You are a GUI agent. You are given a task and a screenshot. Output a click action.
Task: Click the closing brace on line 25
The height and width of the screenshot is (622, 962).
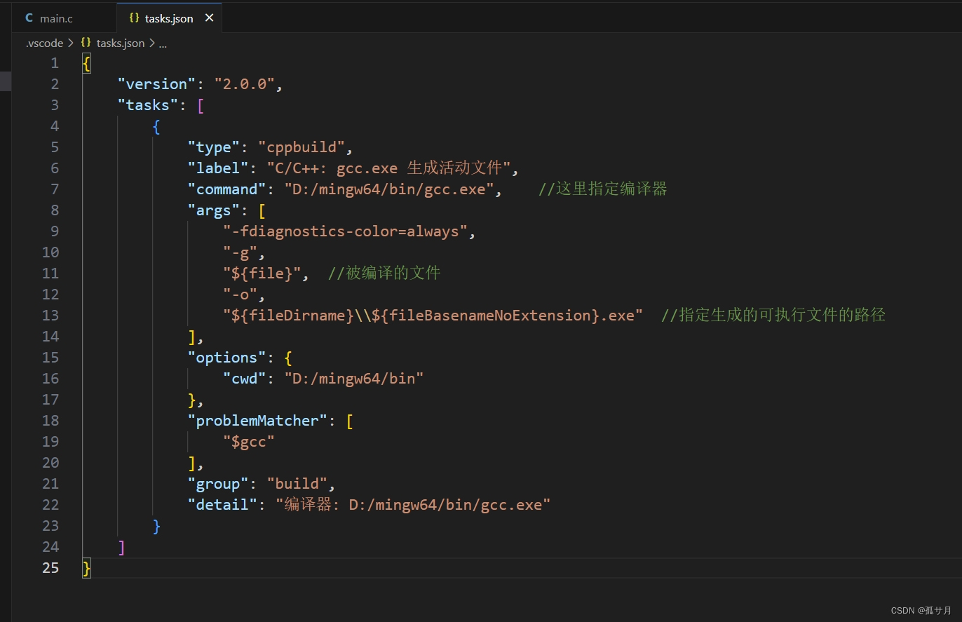tap(86, 568)
